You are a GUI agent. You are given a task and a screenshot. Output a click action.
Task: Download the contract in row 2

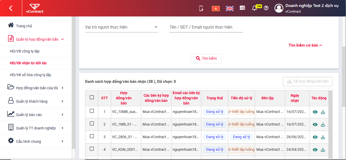323,125
